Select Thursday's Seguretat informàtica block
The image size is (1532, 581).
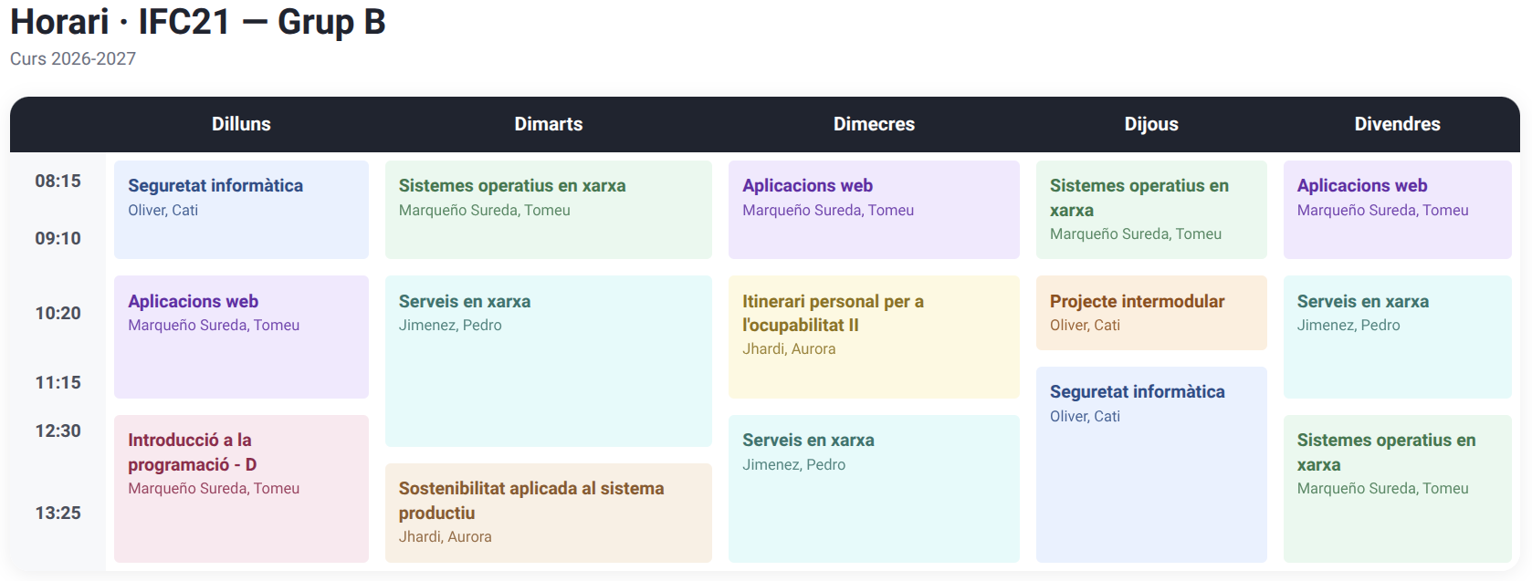pyautogui.click(x=1151, y=464)
